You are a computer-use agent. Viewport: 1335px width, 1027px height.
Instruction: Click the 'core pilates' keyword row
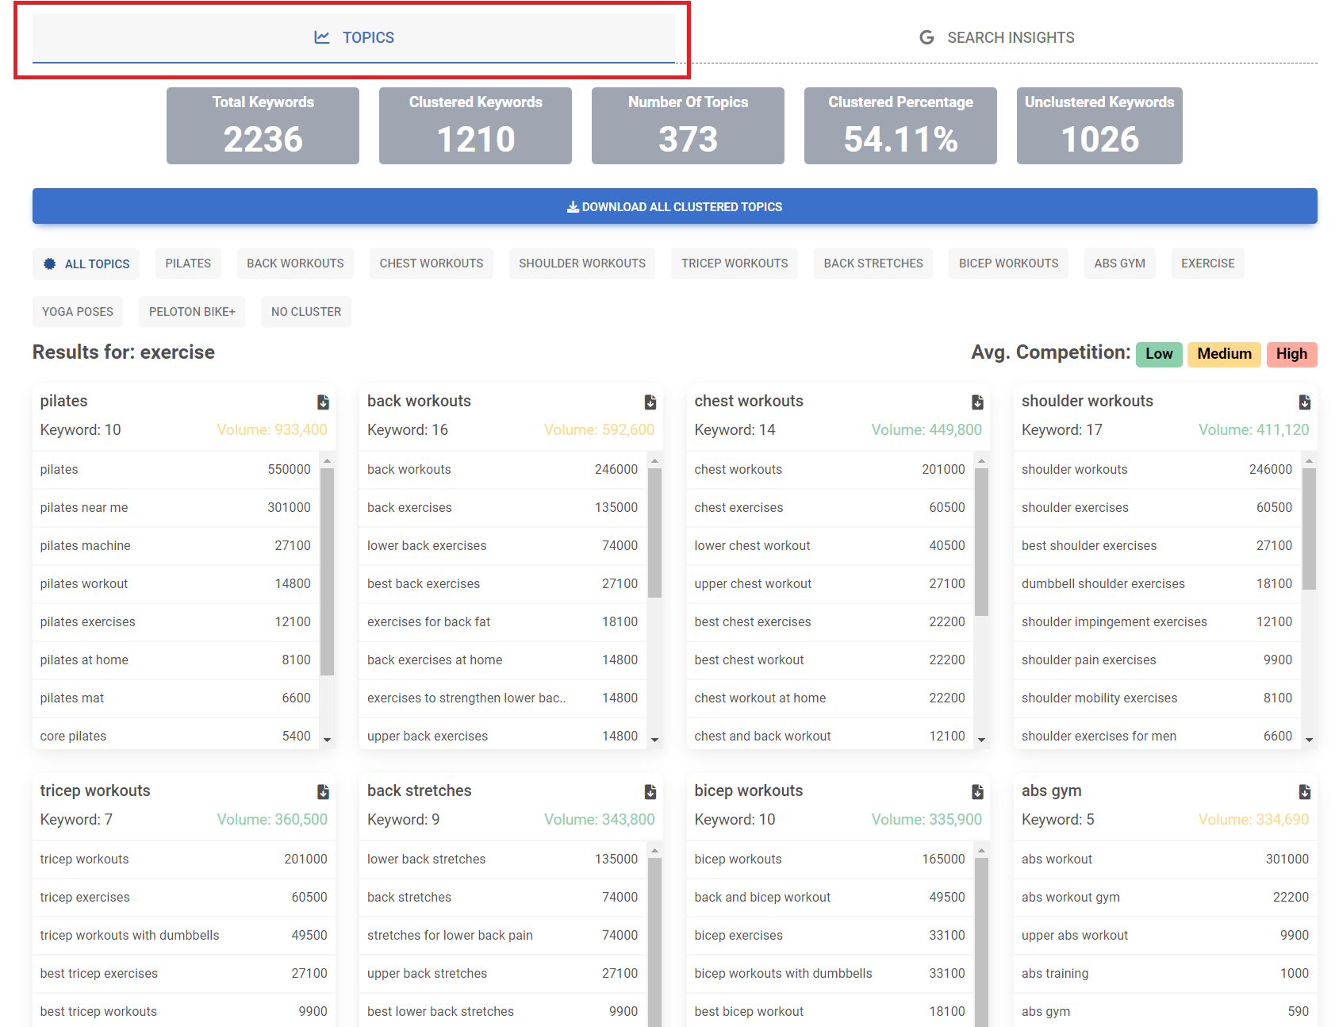(x=175, y=735)
